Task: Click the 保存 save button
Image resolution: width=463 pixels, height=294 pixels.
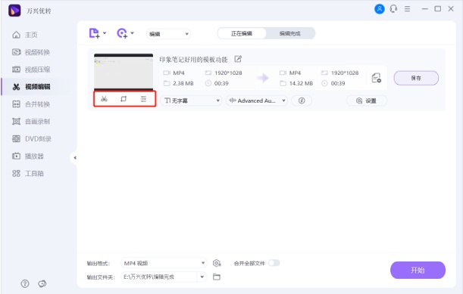Action: click(x=416, y=78)
